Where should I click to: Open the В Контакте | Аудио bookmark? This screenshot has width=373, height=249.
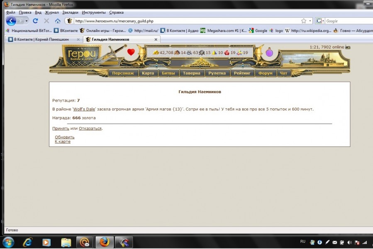pos(179,30)
